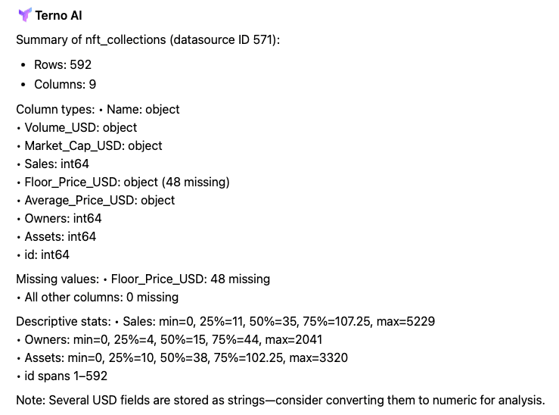Screen dimensions: 559x415
Task: Click the Descriptive stats Sales min/max line
Action: (x=225, y=321)
